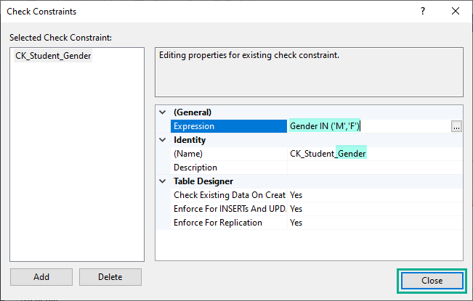Collapse the Identity section

click(x=163, y=140)
